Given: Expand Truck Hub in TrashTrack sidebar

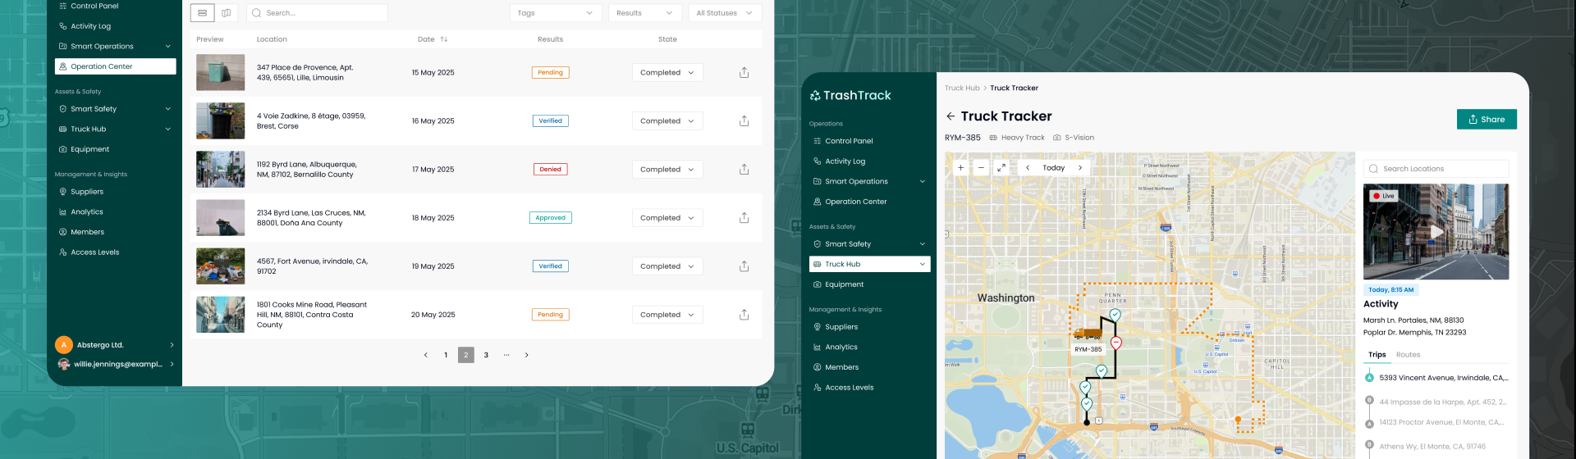Looking at the screenshot, I should [x=922, y=264].
